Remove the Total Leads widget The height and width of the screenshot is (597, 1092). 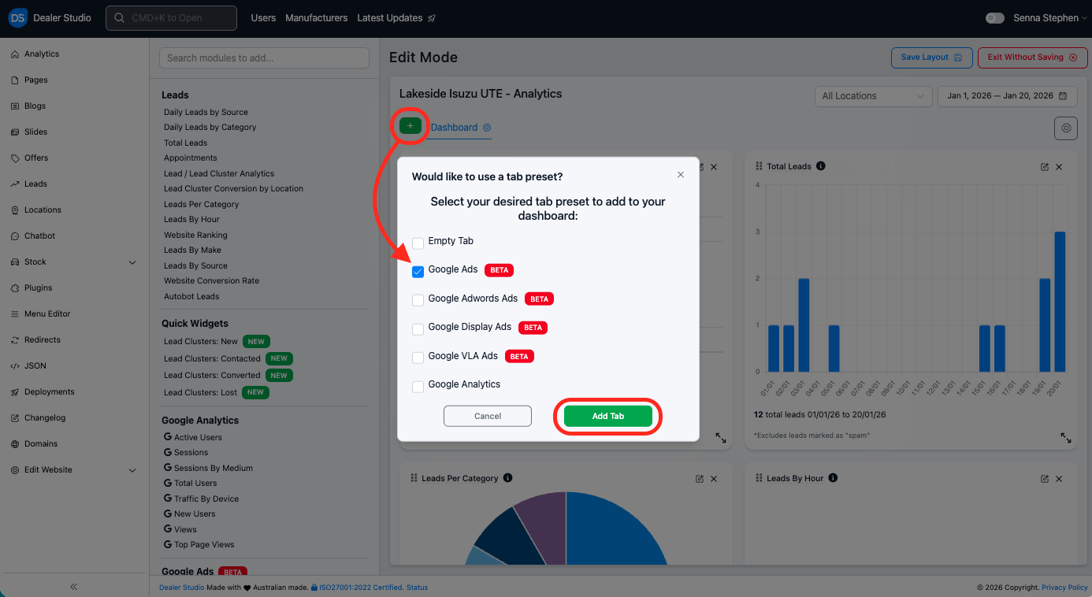(x=1060, y=167)
